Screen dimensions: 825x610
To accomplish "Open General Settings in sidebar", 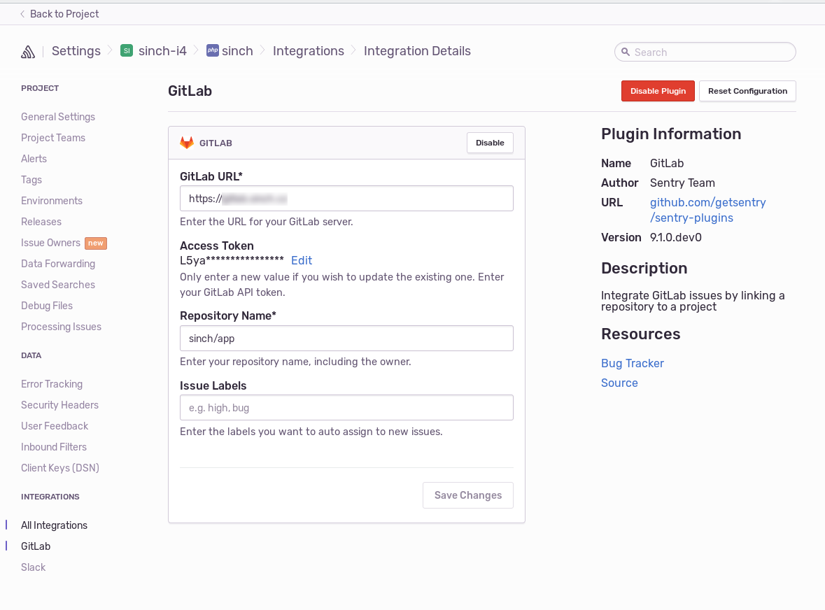I will 58,117.
